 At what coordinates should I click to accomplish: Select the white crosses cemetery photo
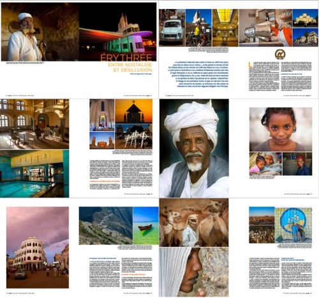134,136
